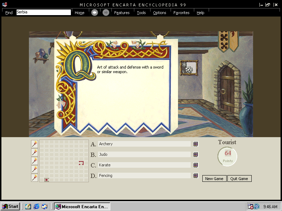This screenshot has width=282, height=211.
Task: Click the first torch icon at top
Action: coord(35,144)
